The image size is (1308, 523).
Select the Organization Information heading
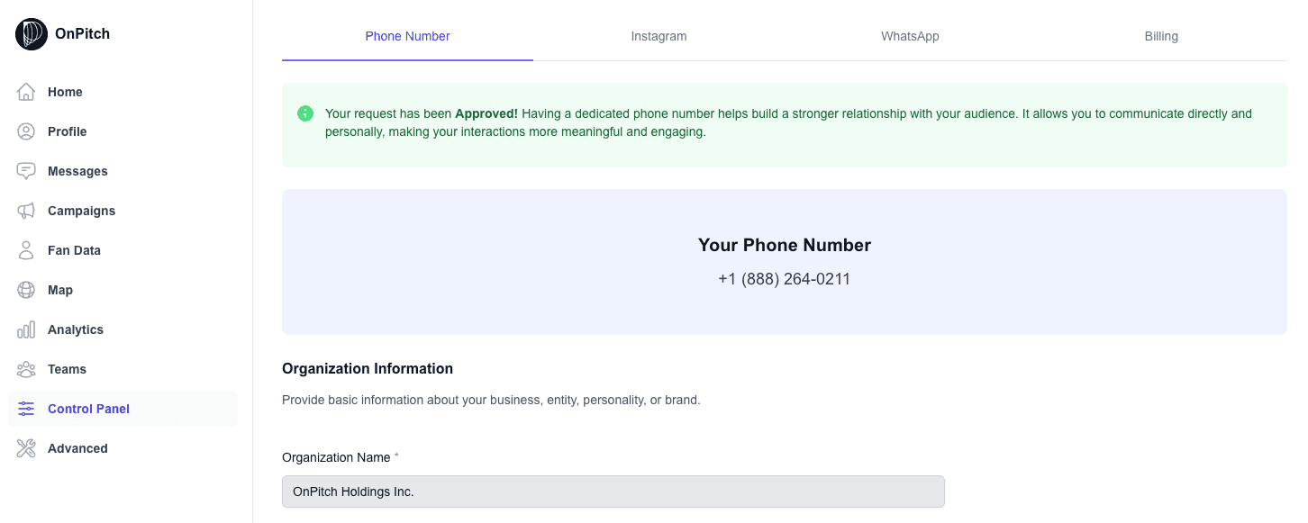coord(368,368)
